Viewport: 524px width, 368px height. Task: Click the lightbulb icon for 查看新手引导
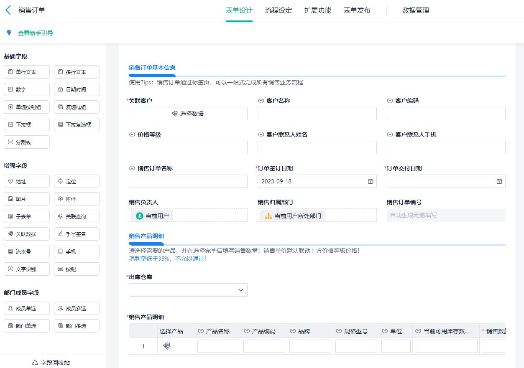(9, 33)
